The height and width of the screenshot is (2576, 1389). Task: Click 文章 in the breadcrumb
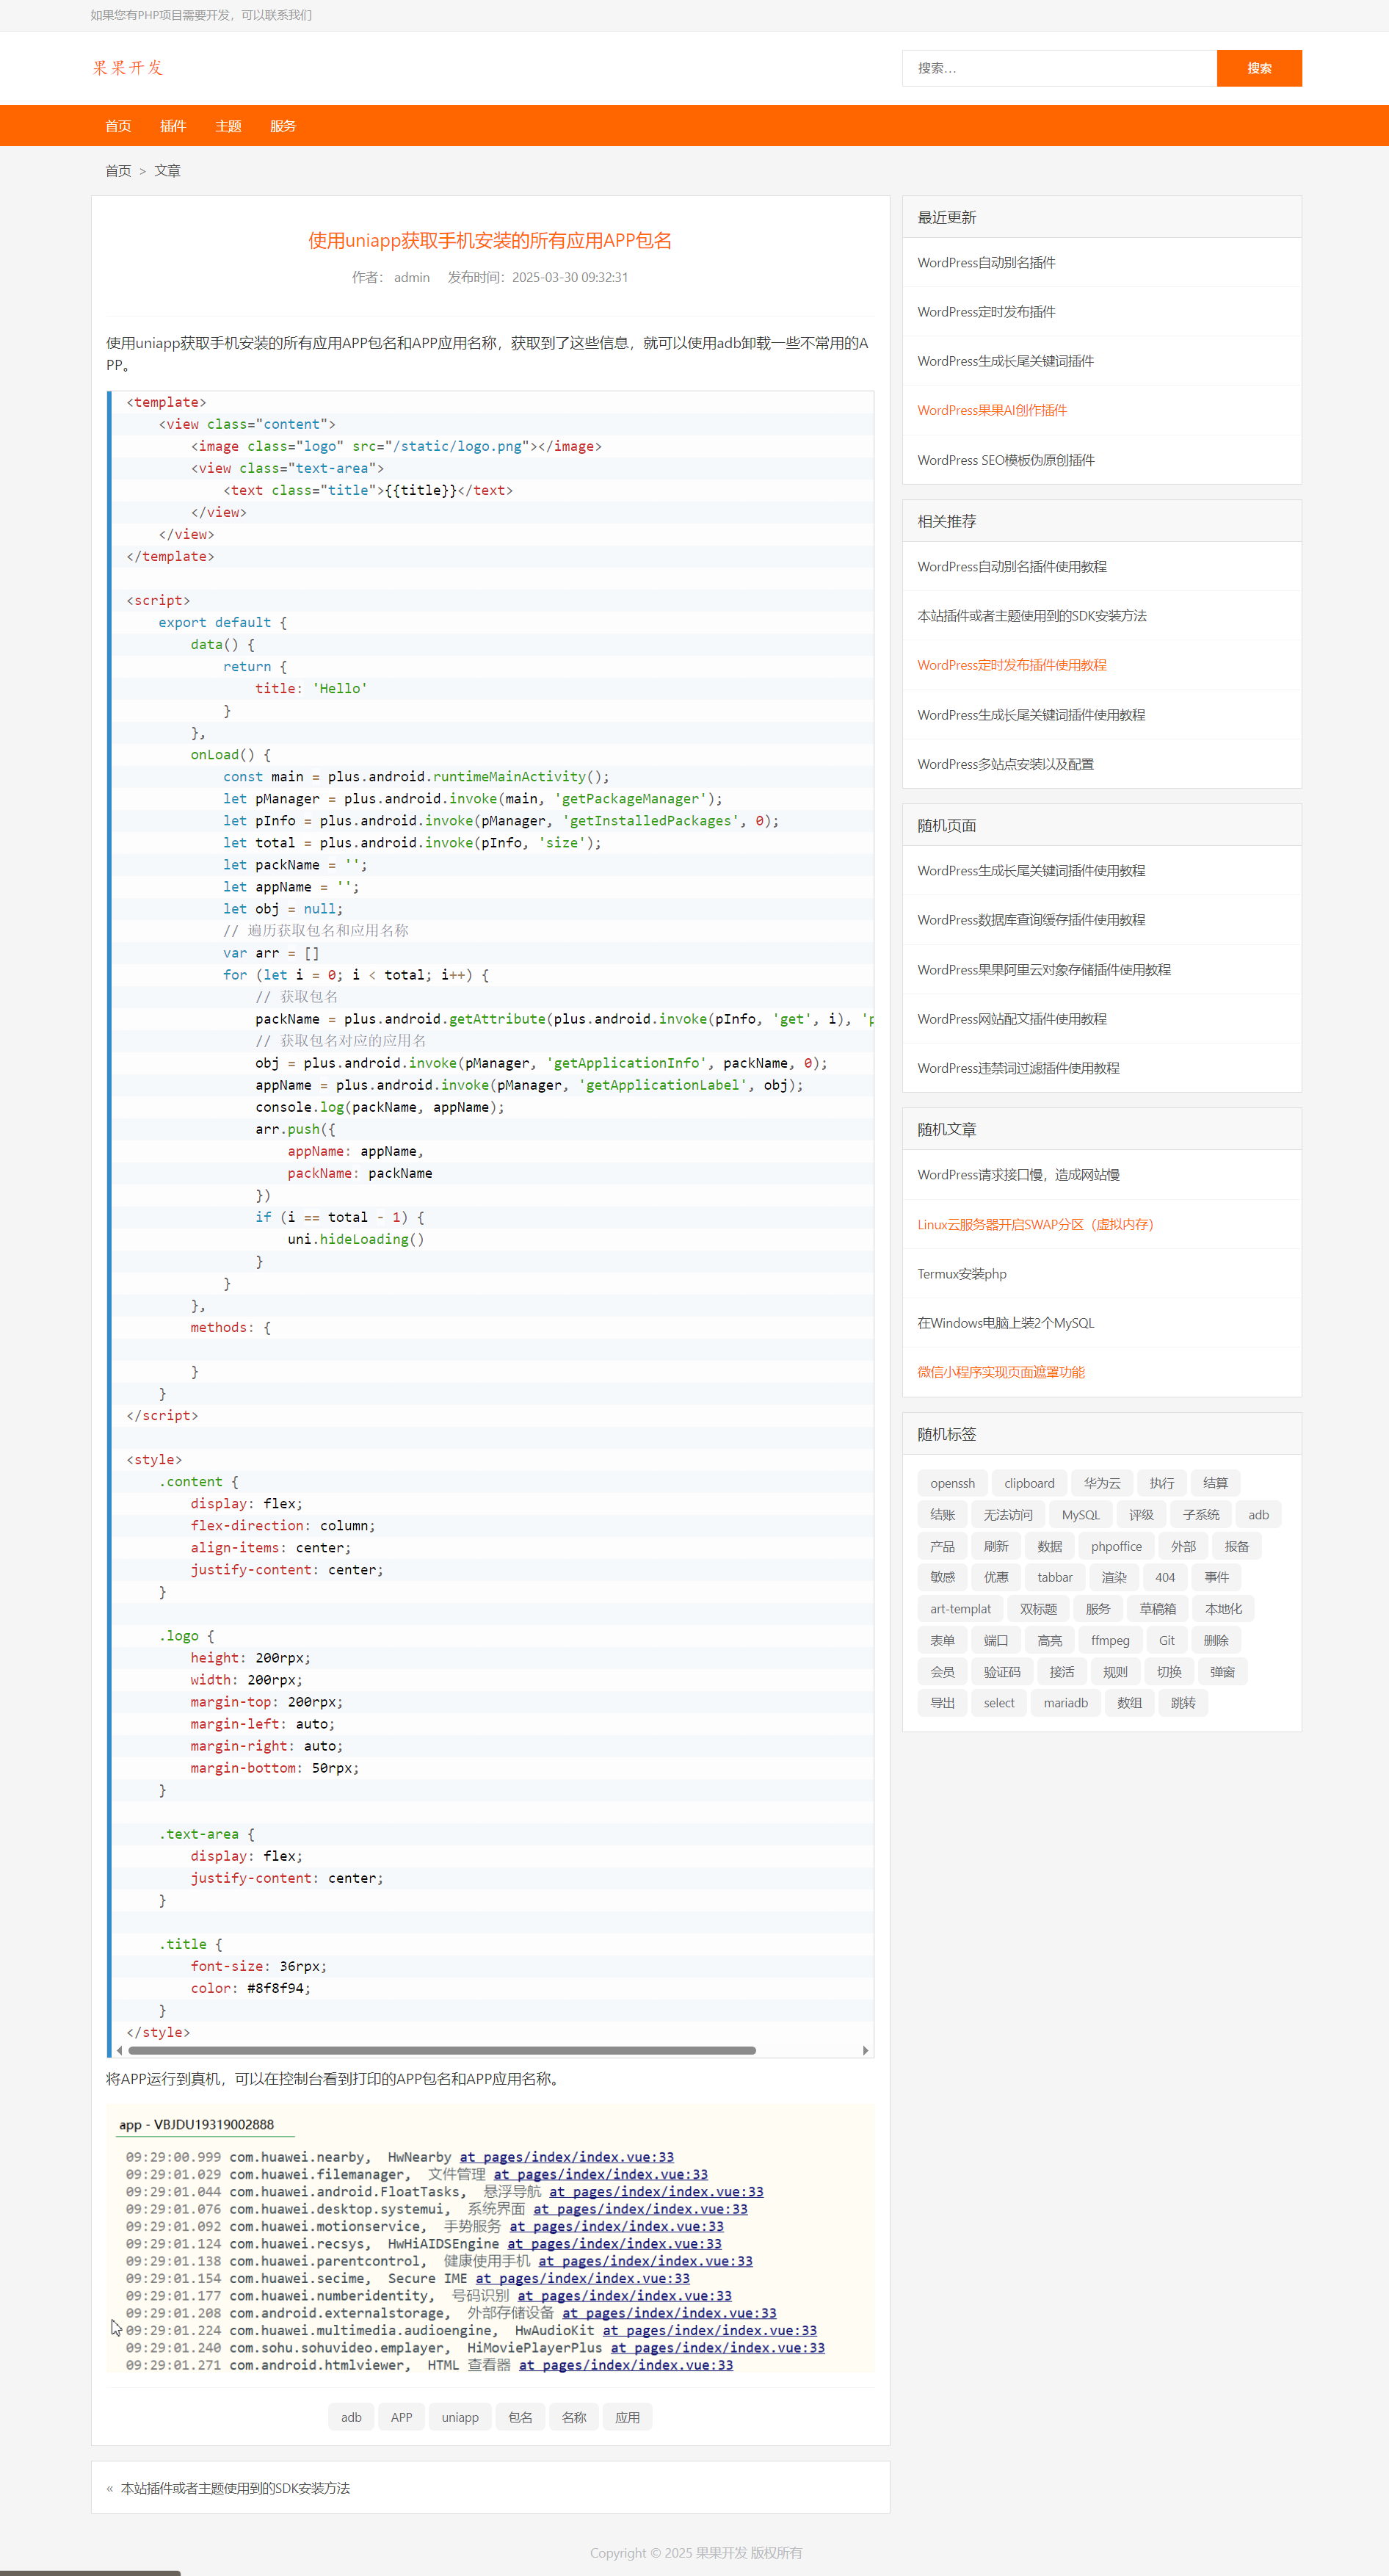(167, 171)
